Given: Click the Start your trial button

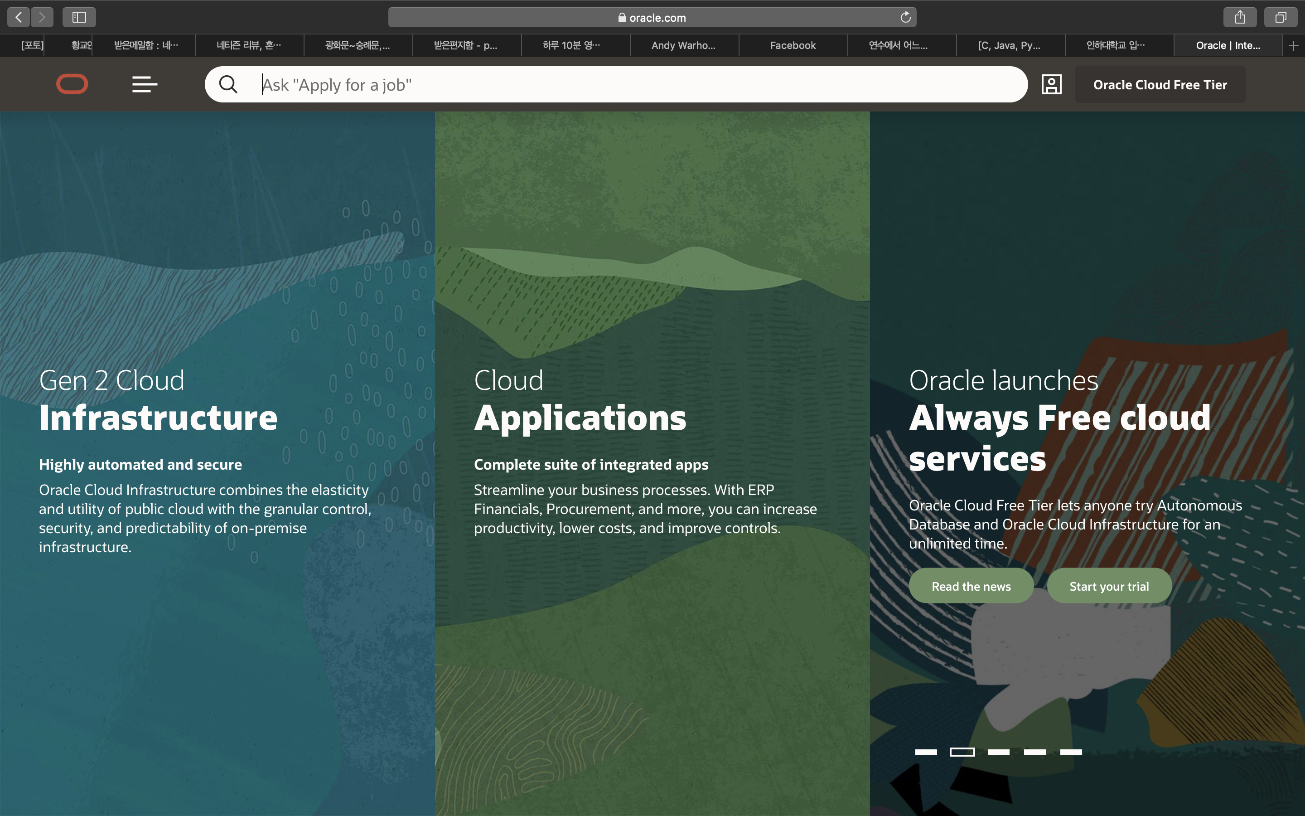Looking at the screenshot, I should tap(1109, 586).
